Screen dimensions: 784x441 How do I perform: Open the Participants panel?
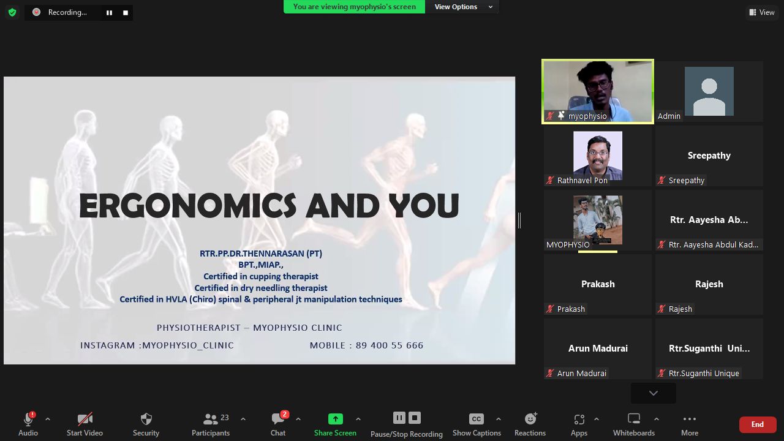[x=211, y=419]
